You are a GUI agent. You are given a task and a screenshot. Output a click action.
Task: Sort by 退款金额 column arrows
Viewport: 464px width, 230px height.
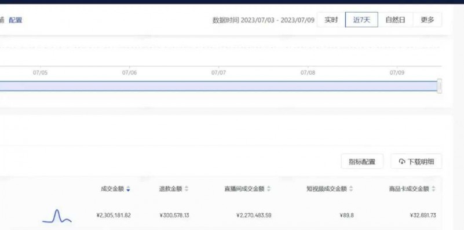click(x=187, y=189)
